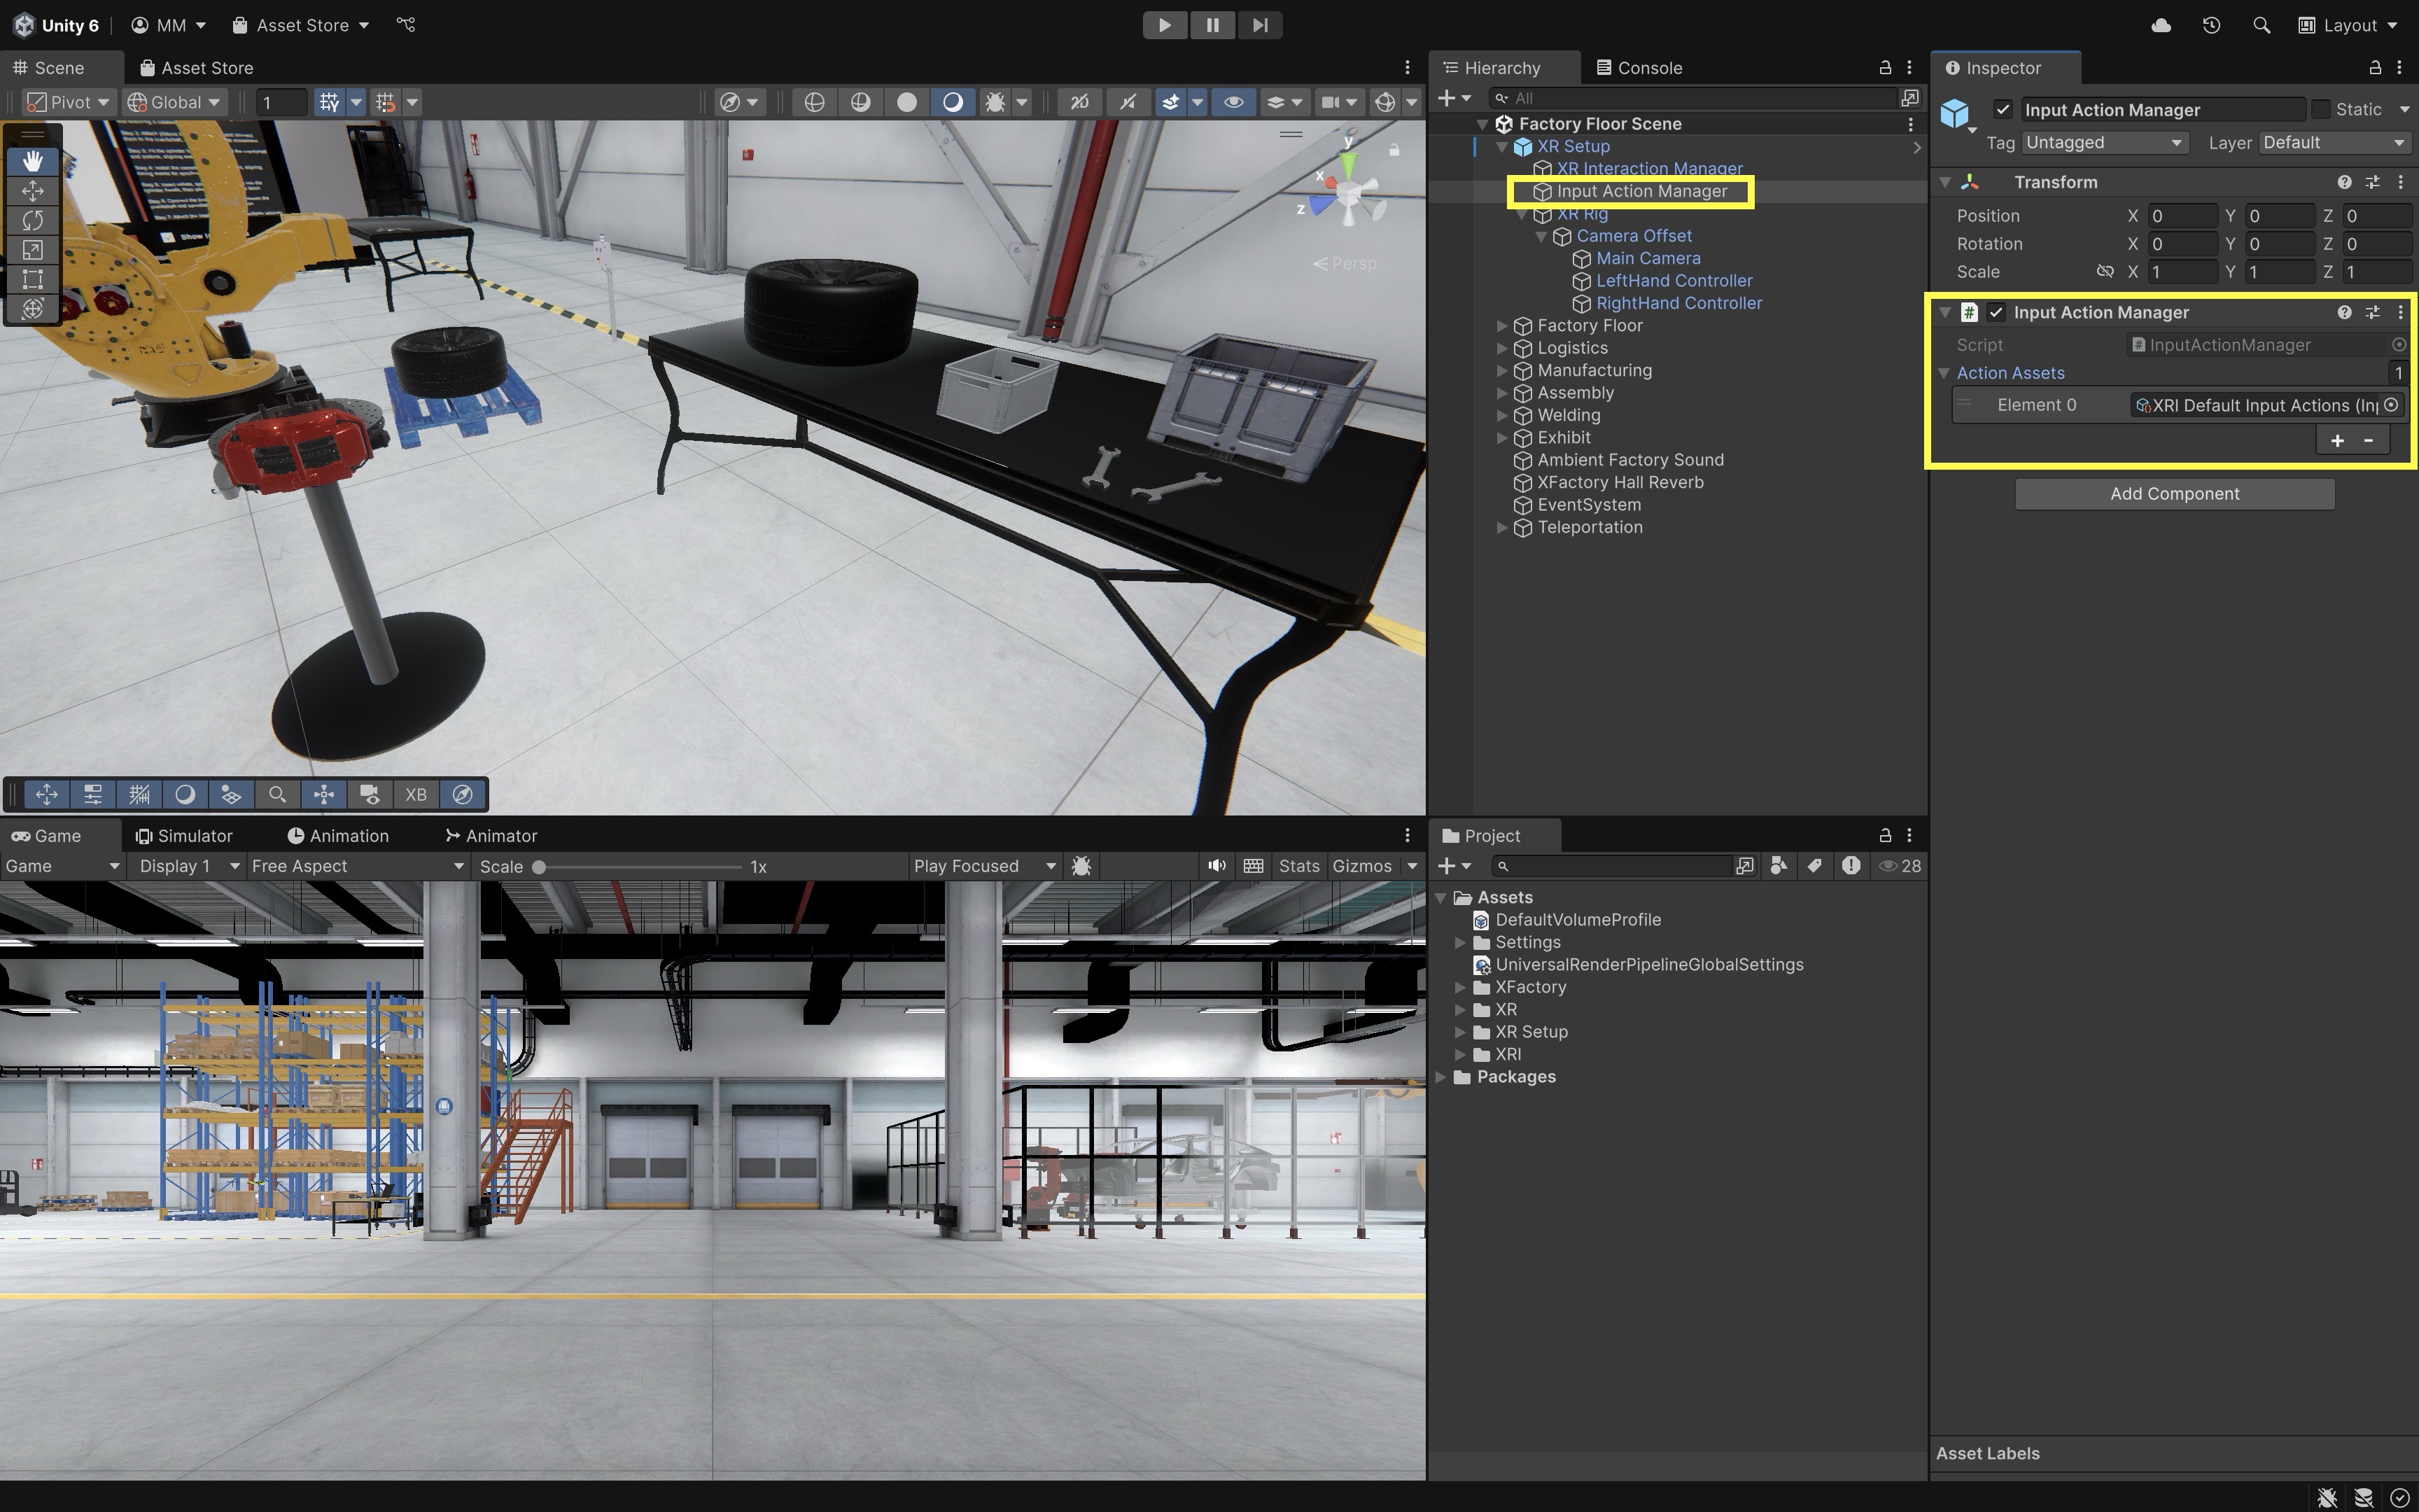The height and width of the screenshot is (1512, 2419).
Task: Open the MM account menu
Action: (x=168, y=25)
